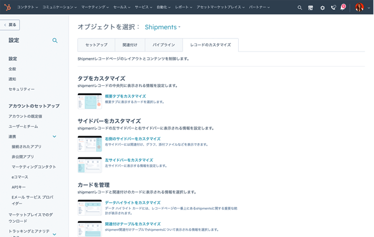This screenshot has height=237, width=374.
Task: Go back with the 戻る button
Action: click(10, 25)
